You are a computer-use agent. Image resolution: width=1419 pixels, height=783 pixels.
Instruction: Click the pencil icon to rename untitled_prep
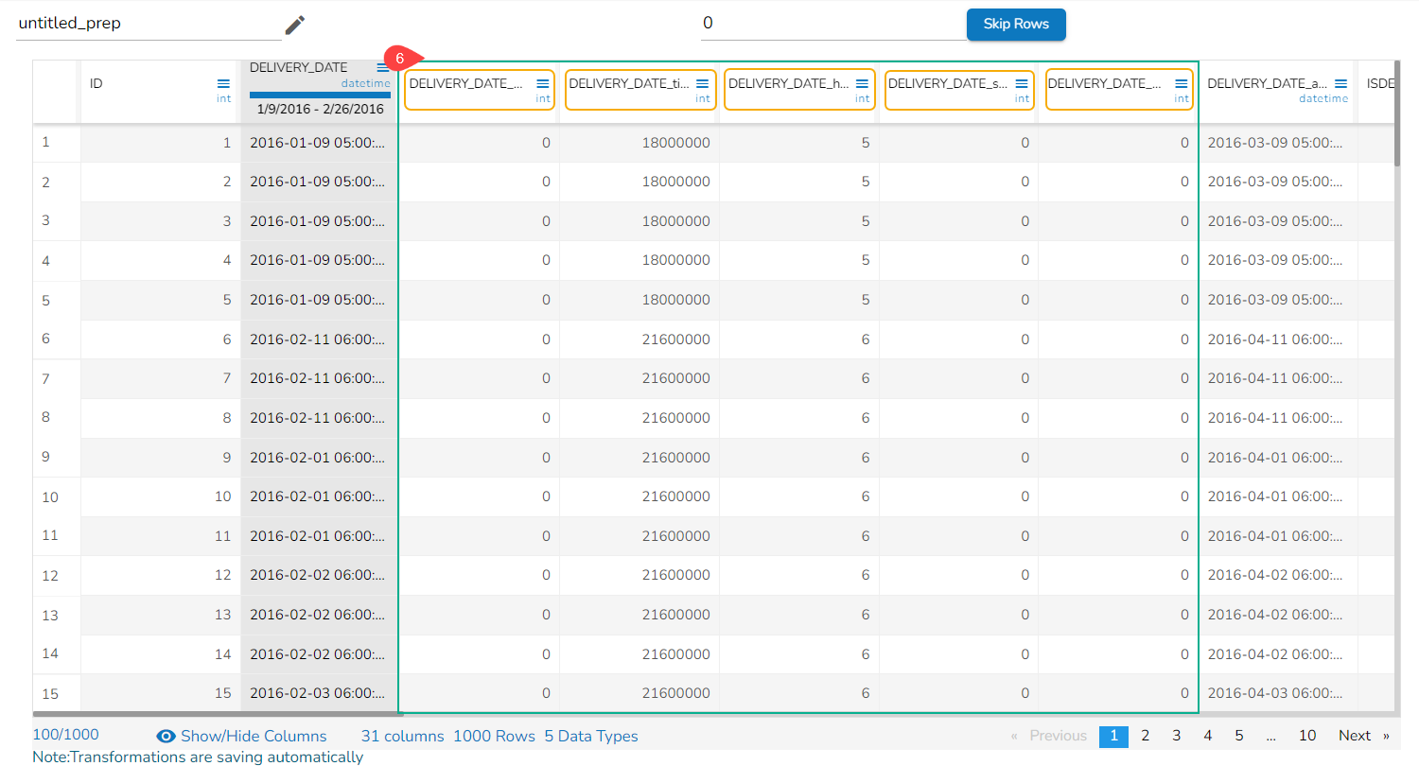(x=295, y=25)
